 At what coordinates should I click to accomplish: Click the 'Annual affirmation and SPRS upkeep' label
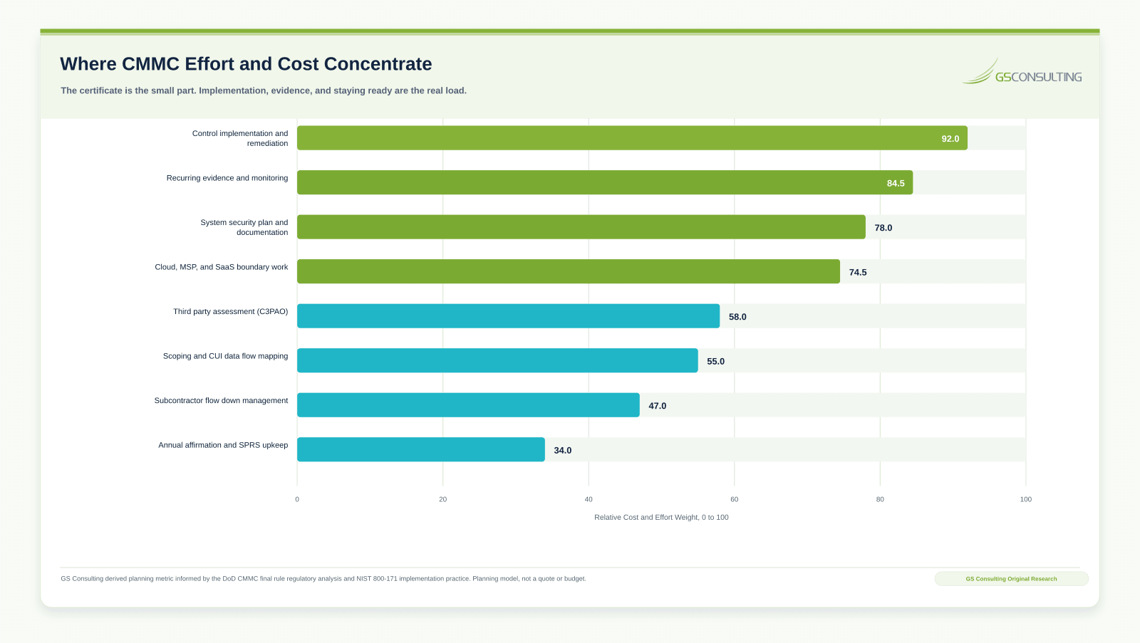(223, 445)
